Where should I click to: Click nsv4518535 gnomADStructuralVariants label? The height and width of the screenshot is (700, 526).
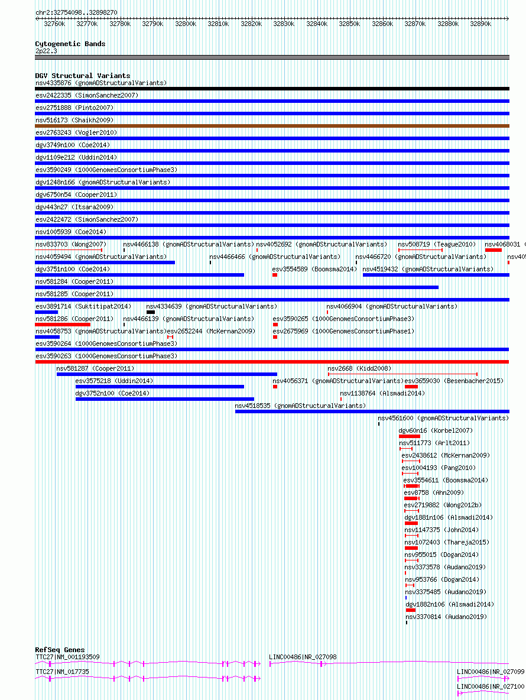(300, 406)
